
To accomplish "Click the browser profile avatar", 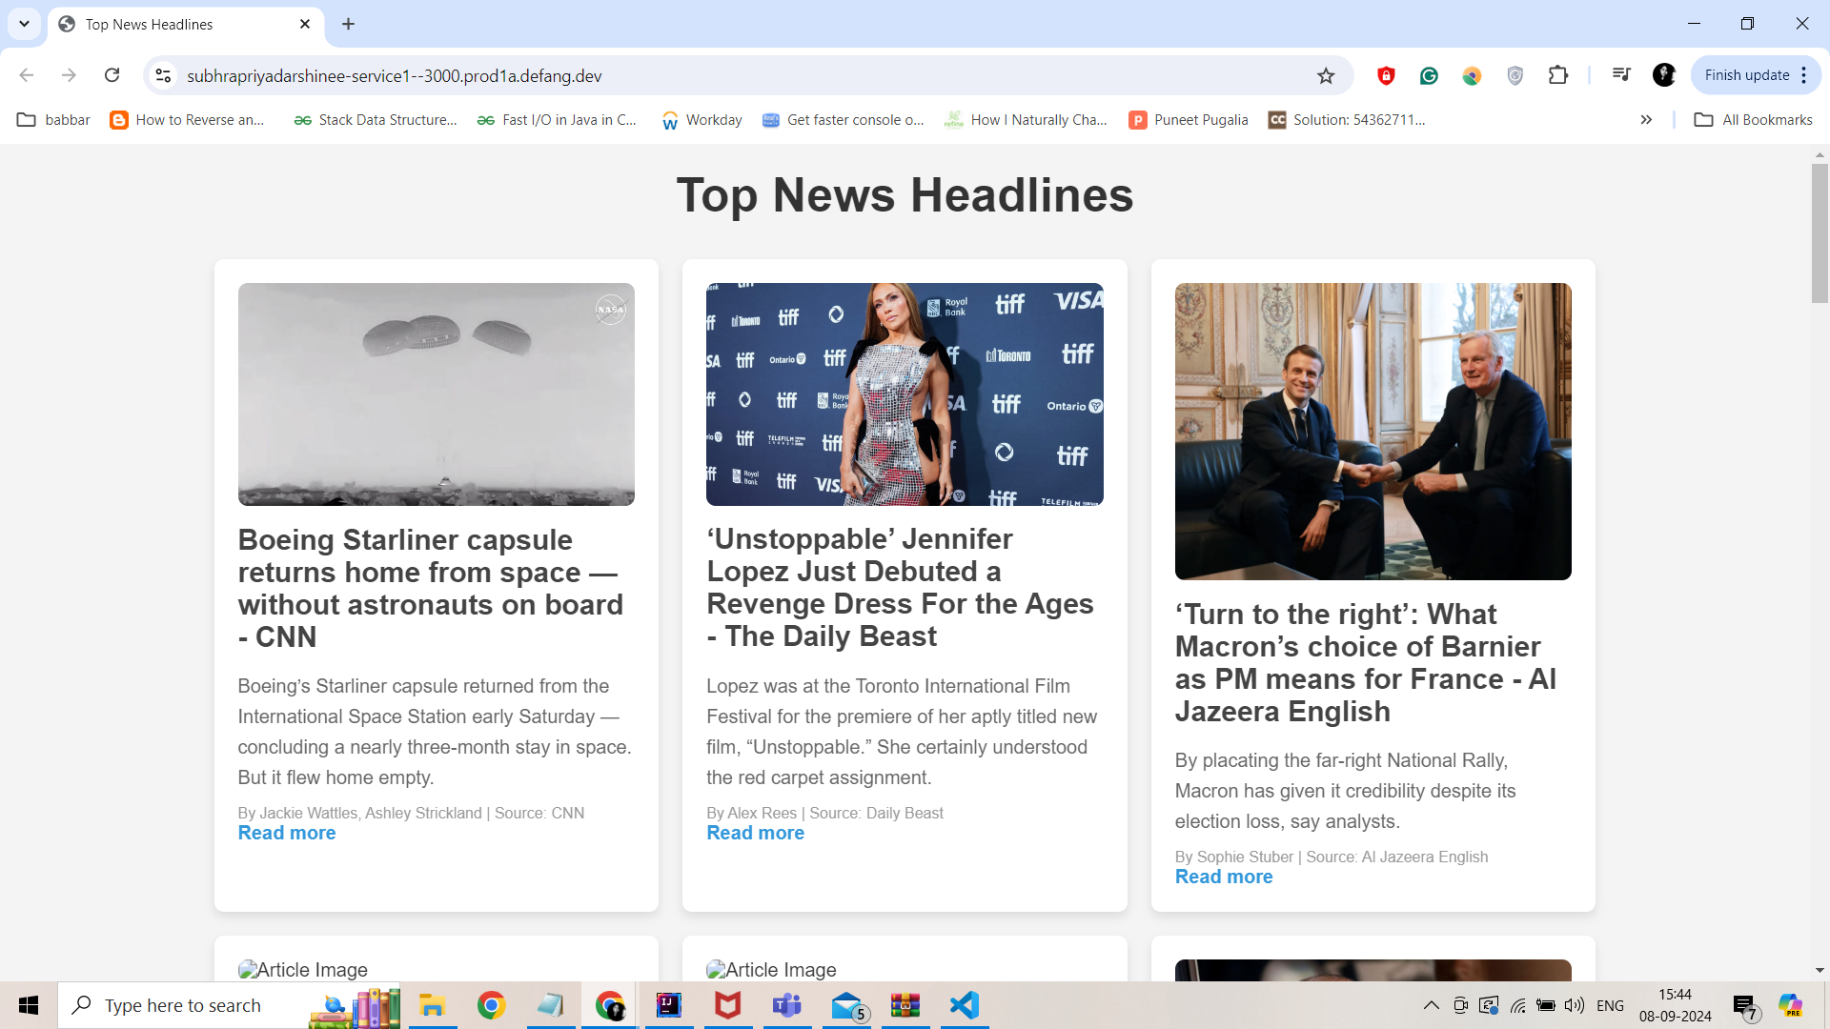I will [1664, 75].
